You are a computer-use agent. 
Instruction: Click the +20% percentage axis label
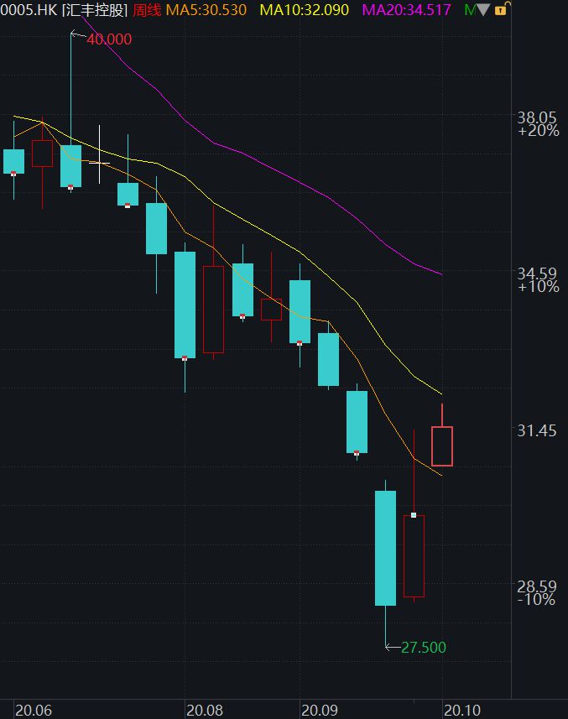(538, 131)
